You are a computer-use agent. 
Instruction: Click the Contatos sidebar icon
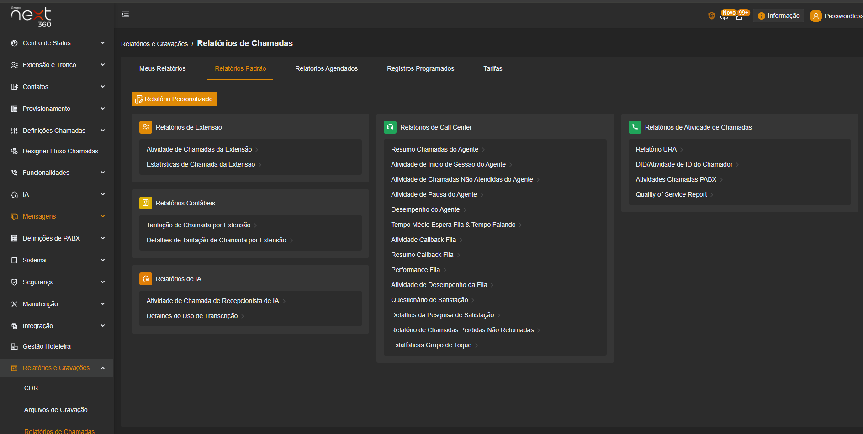pyautogui.click(x=14, y=87)
